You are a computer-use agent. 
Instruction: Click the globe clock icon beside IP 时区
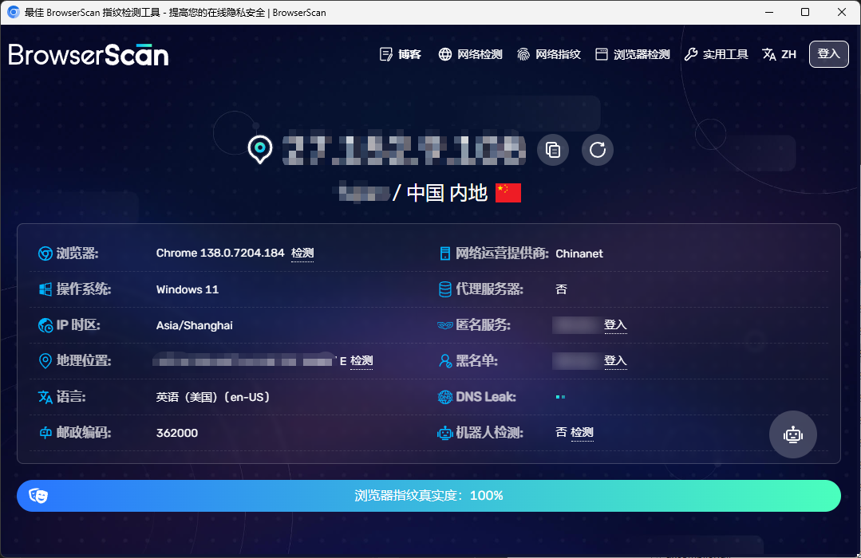coord(45,325)
